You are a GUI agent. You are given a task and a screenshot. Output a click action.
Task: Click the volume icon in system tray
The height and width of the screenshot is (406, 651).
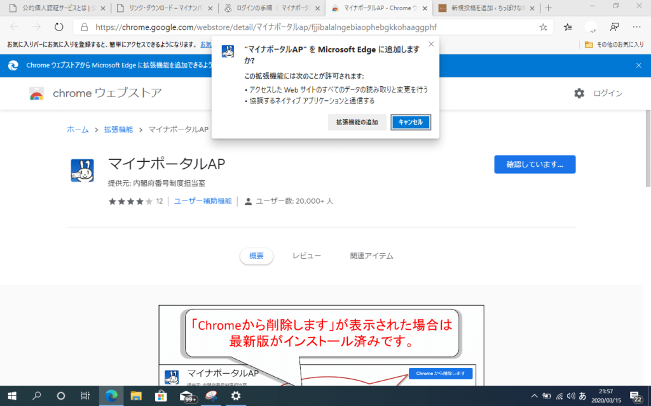[571, 396]
